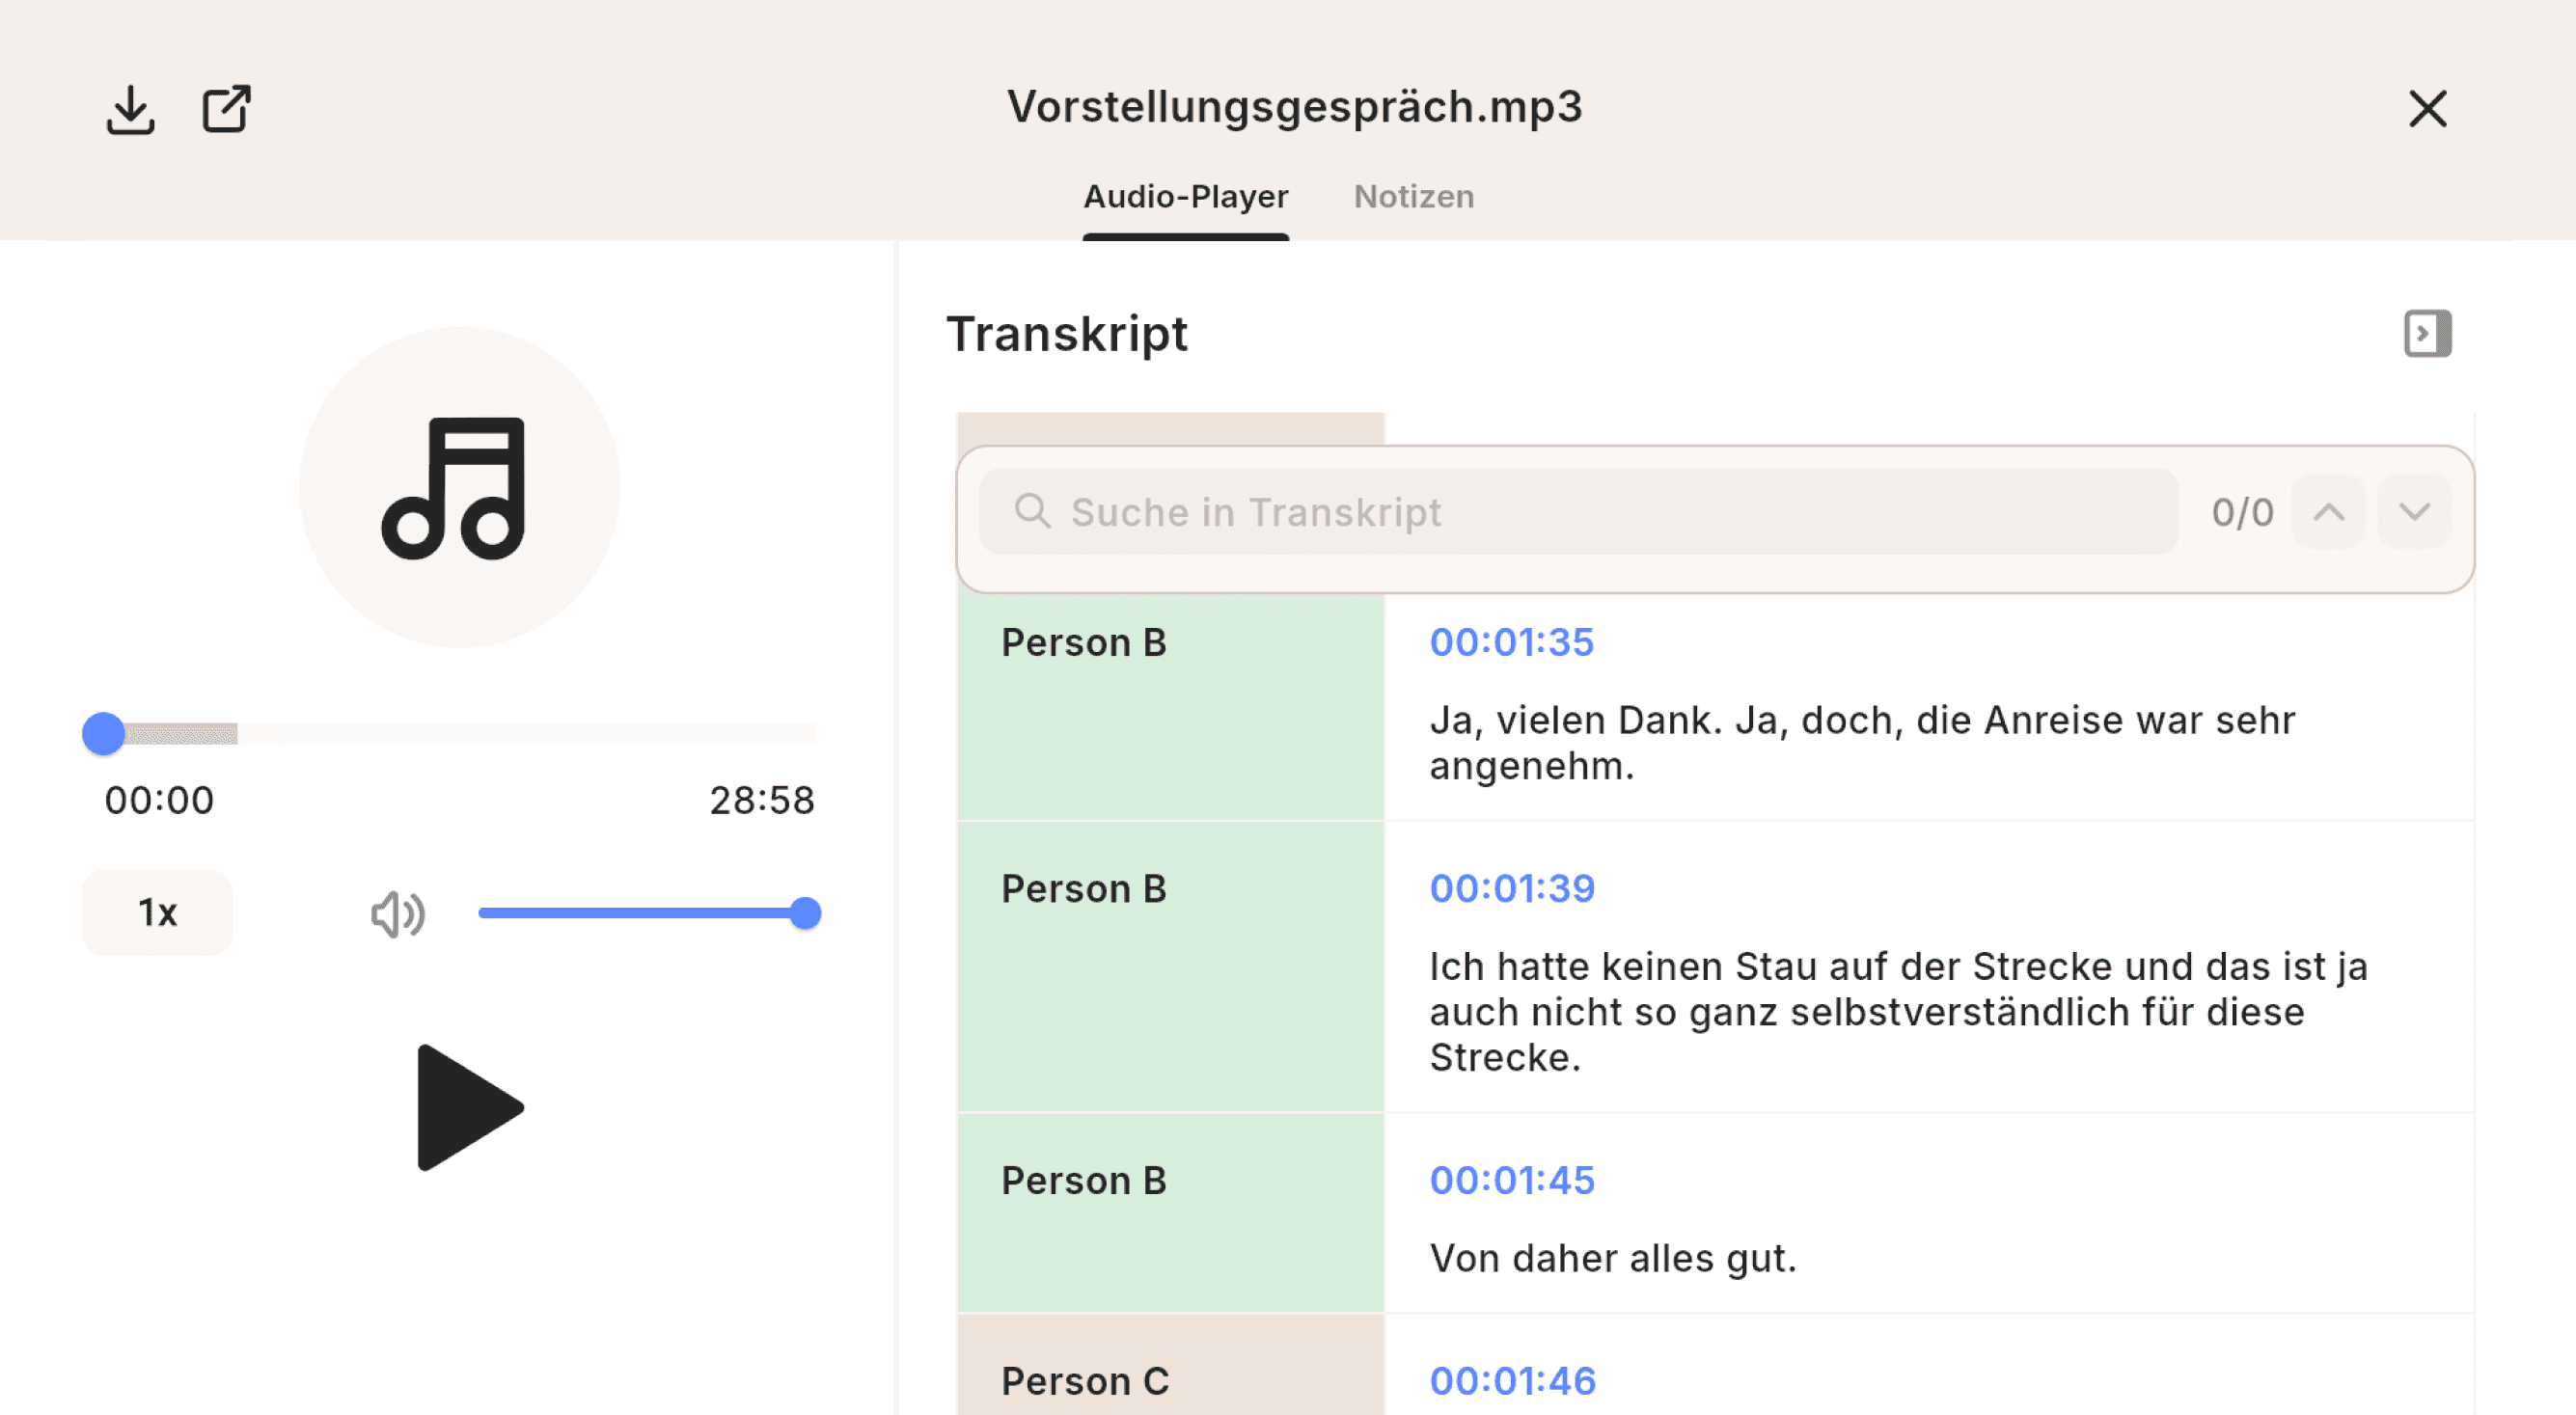The width and height of the screenshot is (2576, 1415).
Task: Select the Audio-Player tab
Action: (x=1186, y=197)
